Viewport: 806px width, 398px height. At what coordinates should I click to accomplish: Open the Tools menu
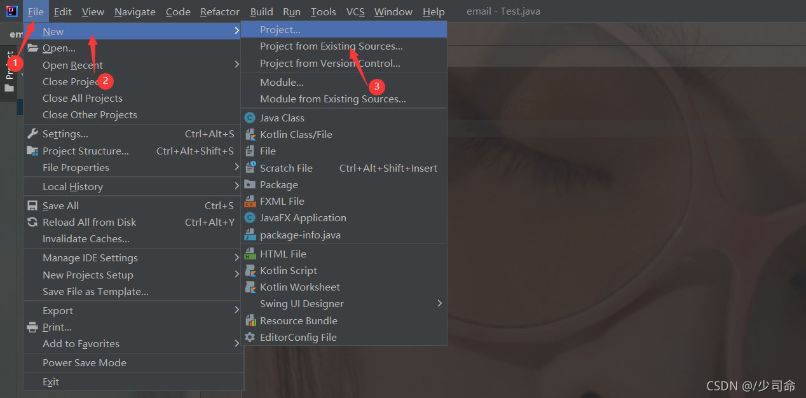324,11
